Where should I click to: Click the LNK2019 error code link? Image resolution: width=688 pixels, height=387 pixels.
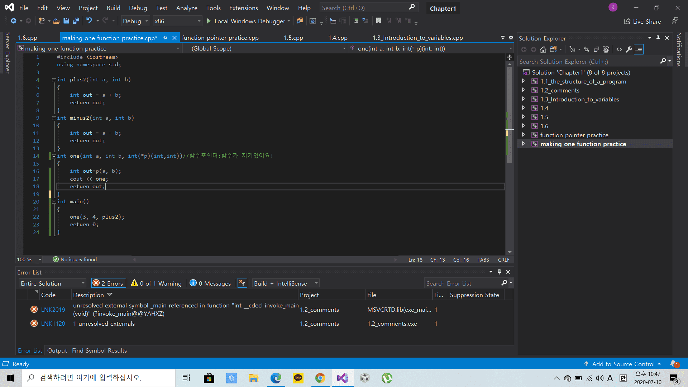(x=53, y=310)
